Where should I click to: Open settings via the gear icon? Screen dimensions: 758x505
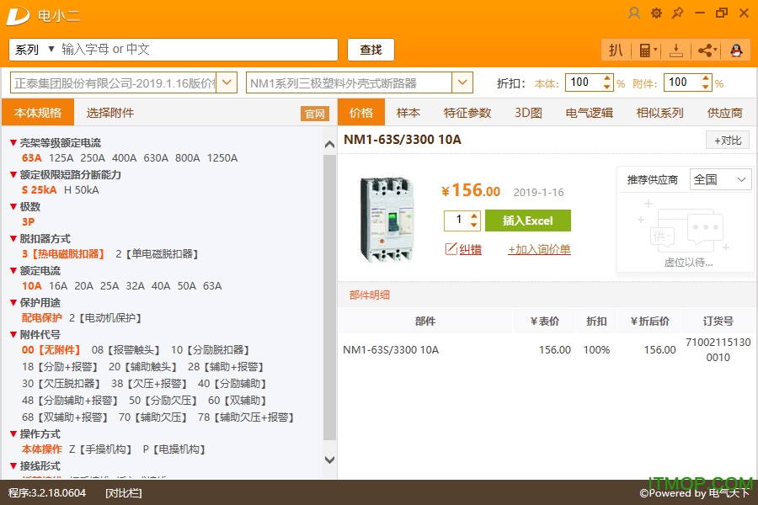(x=656, y=13)
